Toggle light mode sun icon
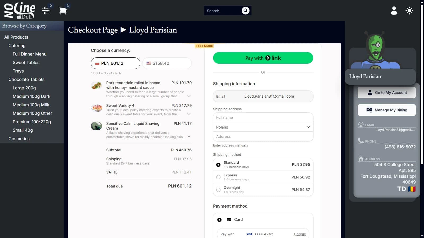424x238 pixels. click(409, 11)
